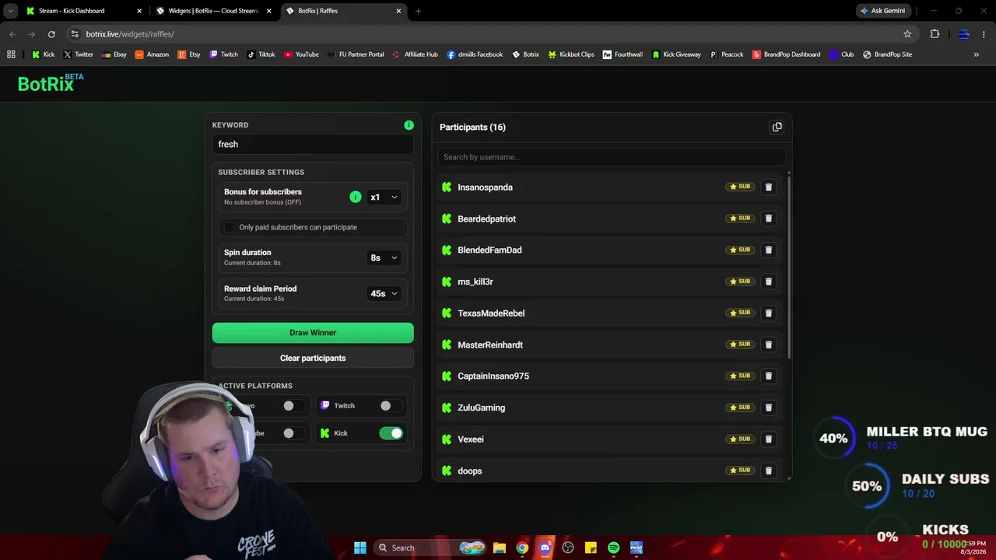Click the info icon in the subscriber bonus row
This screenshot has width=996, height=560.
point(356,197)
